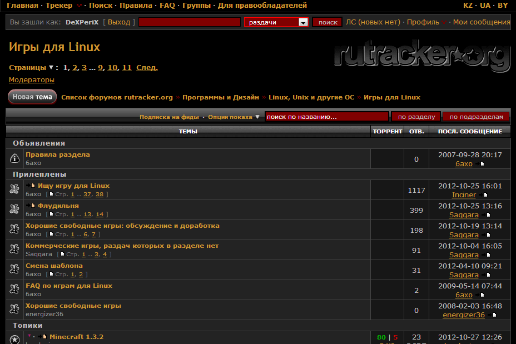Image resolution: width=516 pixels, height=344 pixels.
Task: Click the sticky icon for FAQ по играм для Linux
Action: (14, 289)
